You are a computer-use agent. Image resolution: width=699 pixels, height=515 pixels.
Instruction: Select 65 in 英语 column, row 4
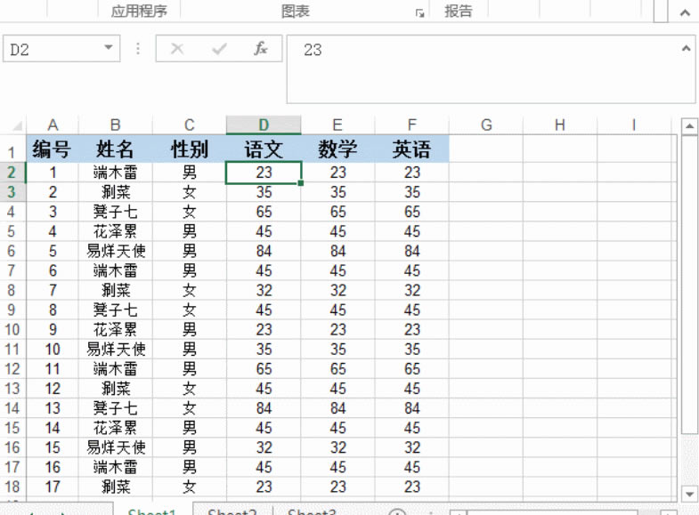click(412, 212)
